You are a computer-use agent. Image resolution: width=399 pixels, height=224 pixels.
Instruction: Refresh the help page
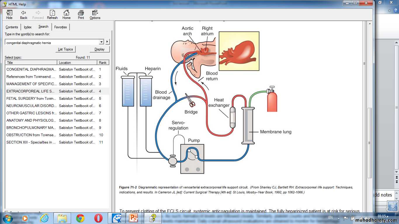(x=52, y=15)
